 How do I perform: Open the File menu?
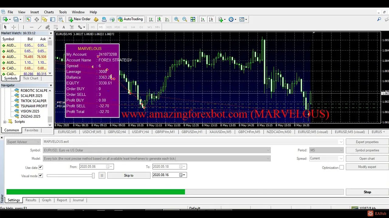point(10,12)
